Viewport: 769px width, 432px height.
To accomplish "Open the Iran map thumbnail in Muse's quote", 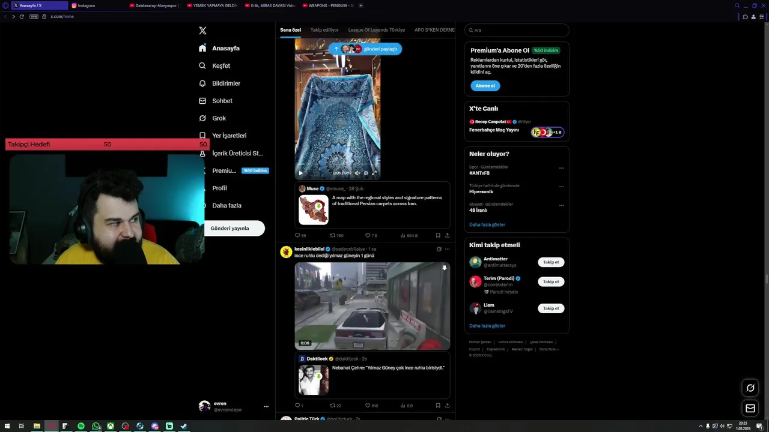I will [314, 209].
